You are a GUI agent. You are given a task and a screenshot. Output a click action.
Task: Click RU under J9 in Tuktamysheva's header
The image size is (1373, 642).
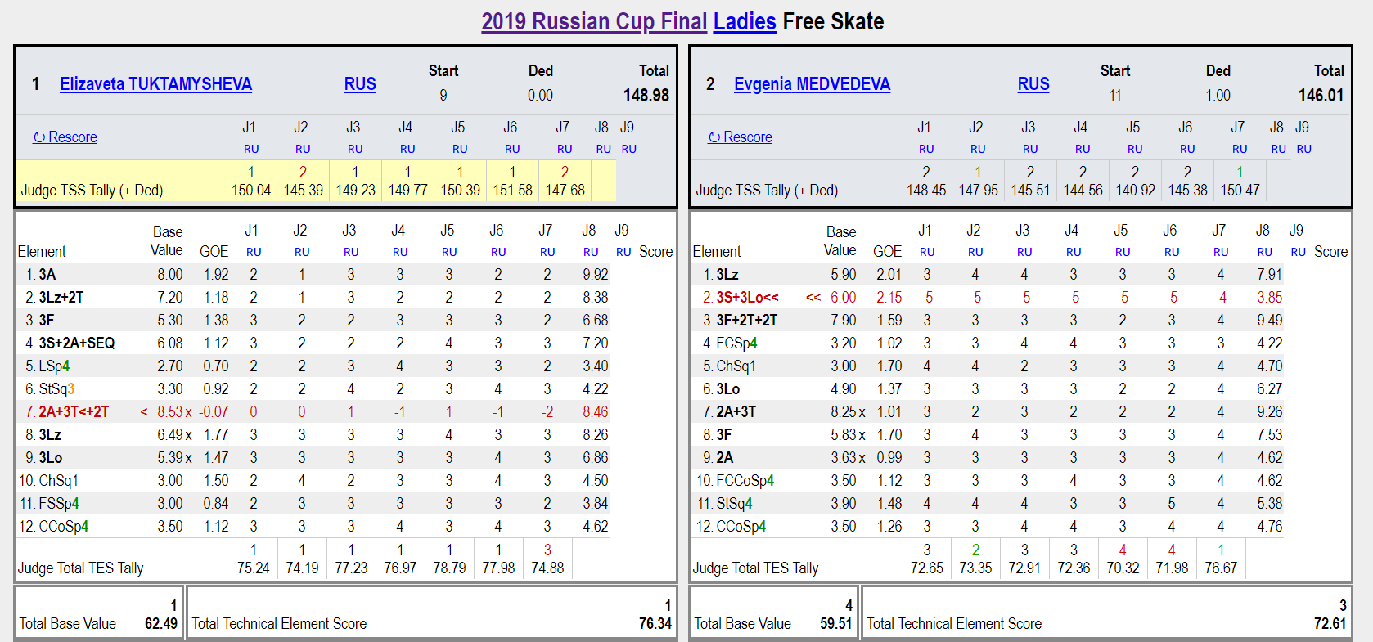[628, 149]
